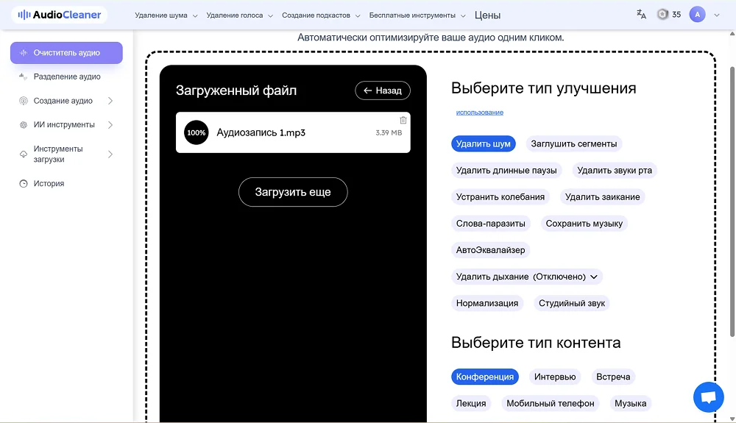Expand the Удалить дыхание (Отключено) dropdown

pos(527,277)
